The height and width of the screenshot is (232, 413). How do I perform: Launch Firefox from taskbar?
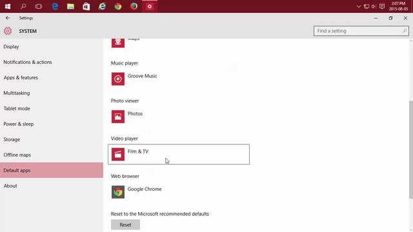coord(134,6)
